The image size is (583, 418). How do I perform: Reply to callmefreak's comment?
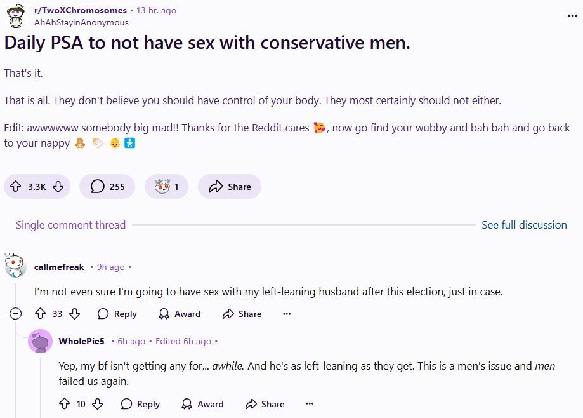pos(117,314)
